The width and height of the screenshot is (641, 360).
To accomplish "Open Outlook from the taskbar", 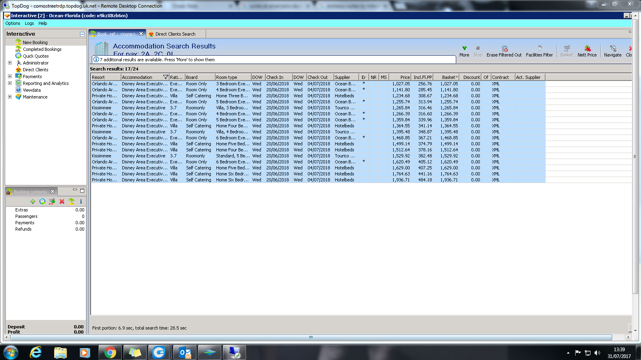I will coord(184,352).
